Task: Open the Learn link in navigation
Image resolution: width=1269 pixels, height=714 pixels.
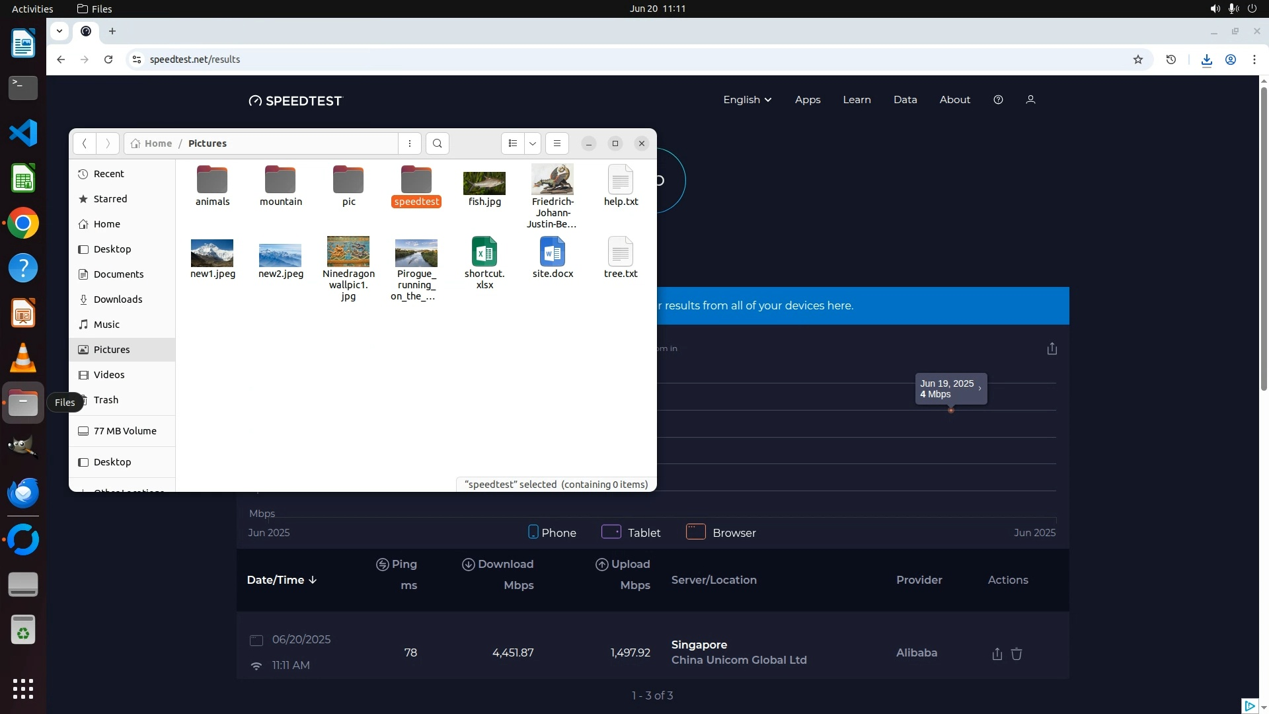Action: pyautogui.click(x=857, y=100)
